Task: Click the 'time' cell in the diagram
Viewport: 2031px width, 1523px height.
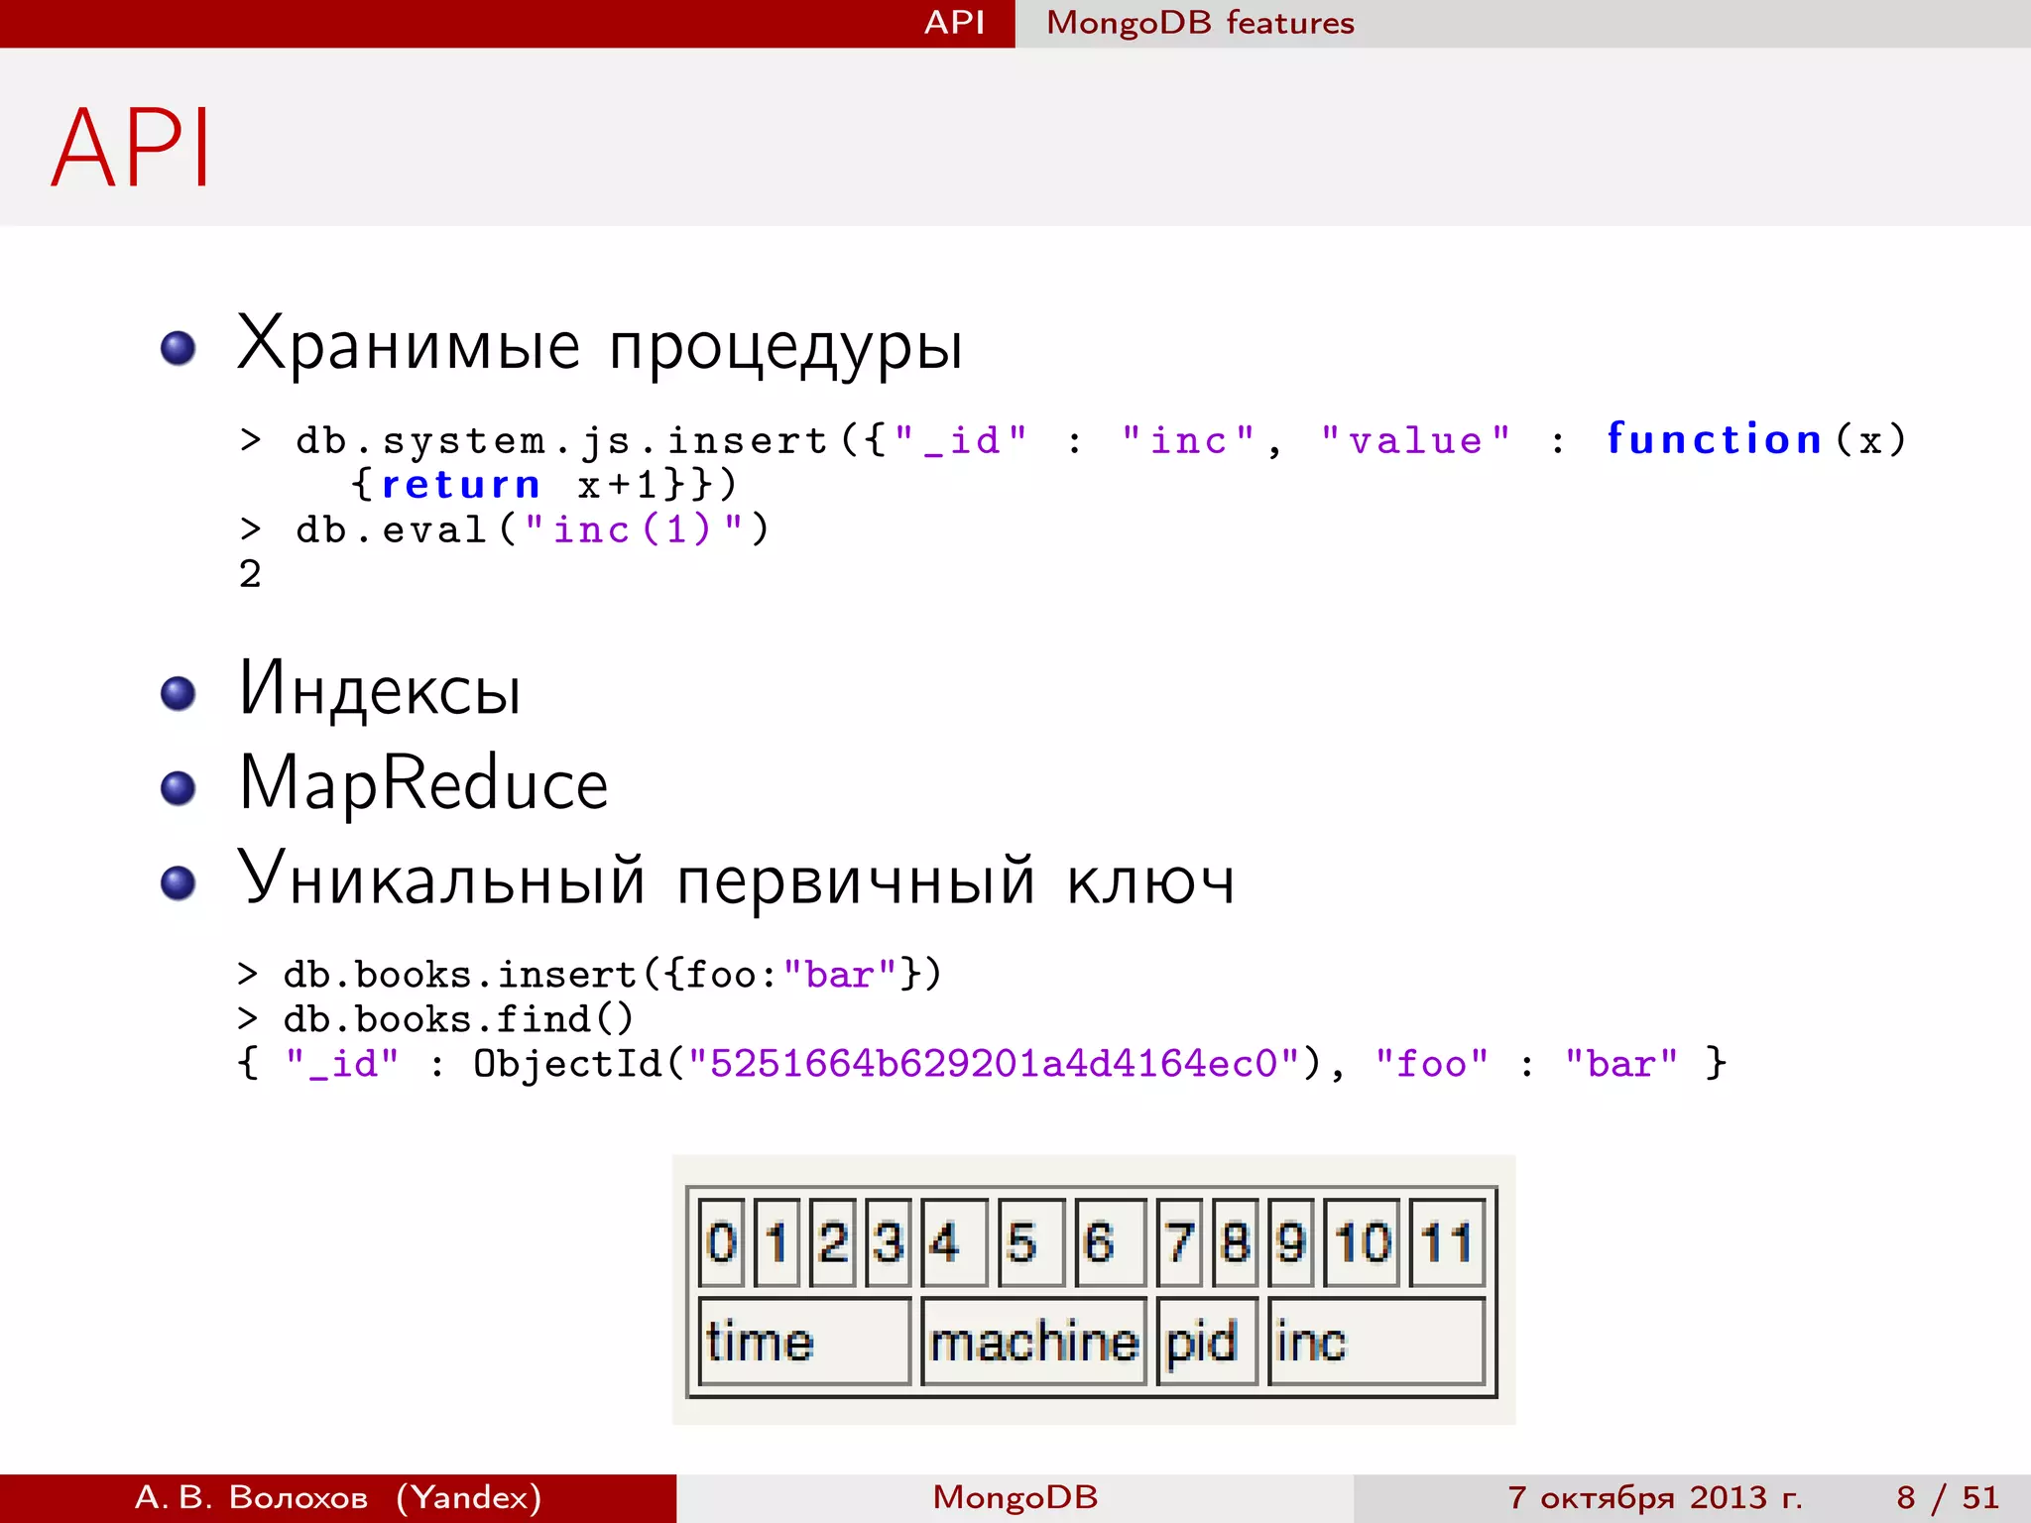Action: coord(804,1342)
